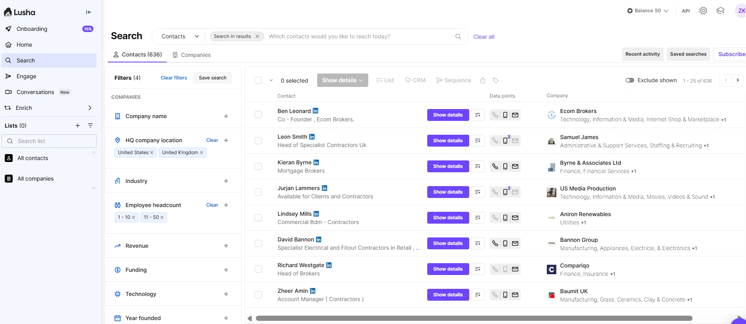Click the horizontal results scrollbar
The height and width of the screenshot is (324, 746).
474,318
